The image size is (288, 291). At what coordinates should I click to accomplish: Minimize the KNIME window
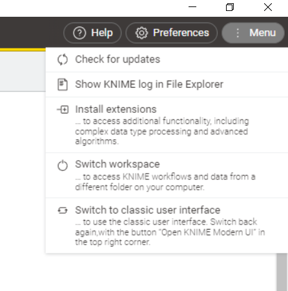pyautogui.click(x=192, y=7)
